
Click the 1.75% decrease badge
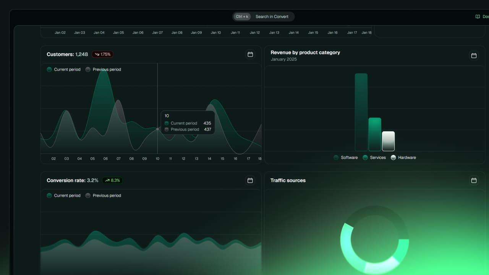[102, 54]
